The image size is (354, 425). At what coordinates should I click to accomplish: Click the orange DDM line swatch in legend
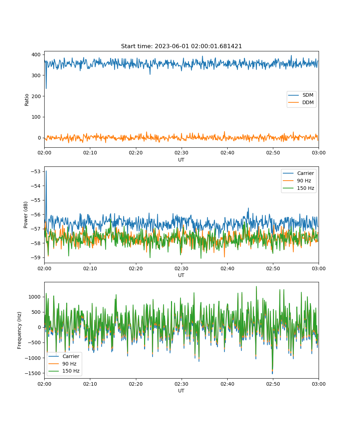click(x=294, y=103)
